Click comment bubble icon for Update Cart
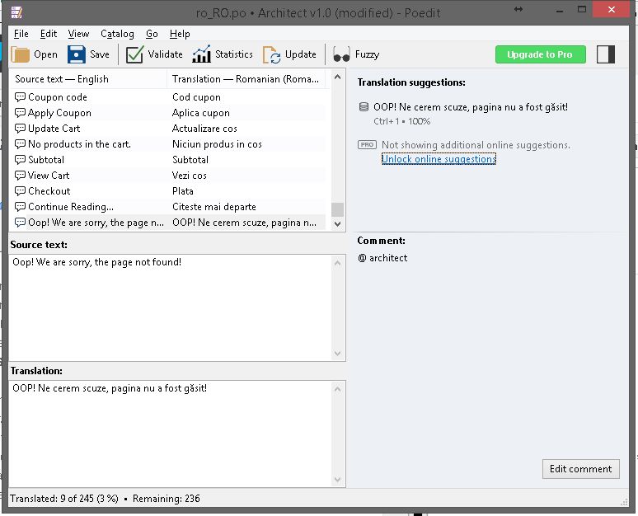Screen dimensions: 638x516 [x=20, y=129]
